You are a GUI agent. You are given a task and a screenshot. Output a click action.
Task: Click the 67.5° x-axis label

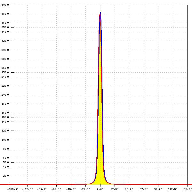point(144,189)
